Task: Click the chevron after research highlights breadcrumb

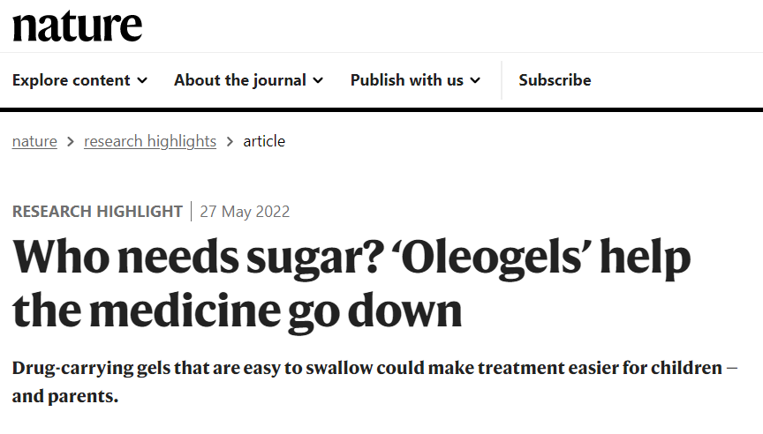Action: click(x=230, y=141)
